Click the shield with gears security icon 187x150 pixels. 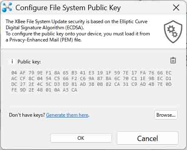pyautogui.click(x=173, y=32)
